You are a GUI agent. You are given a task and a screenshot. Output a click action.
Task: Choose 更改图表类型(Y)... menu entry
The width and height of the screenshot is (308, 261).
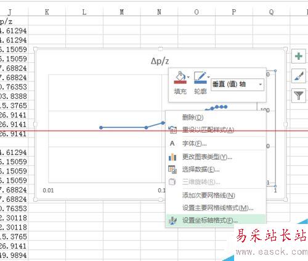(x=216, y=157)
